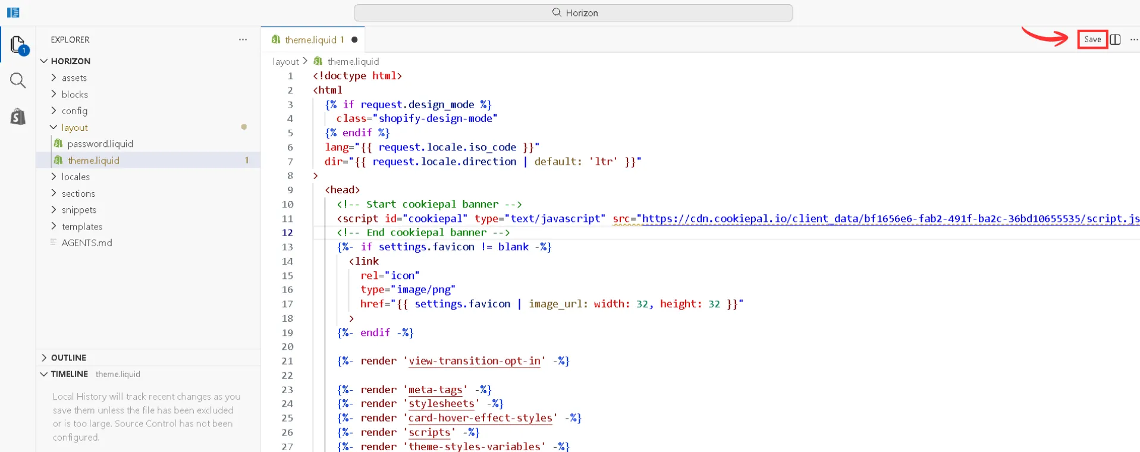Open the Shopify bag icon in activity bar
1140x452 pixels.
(18, 116)
